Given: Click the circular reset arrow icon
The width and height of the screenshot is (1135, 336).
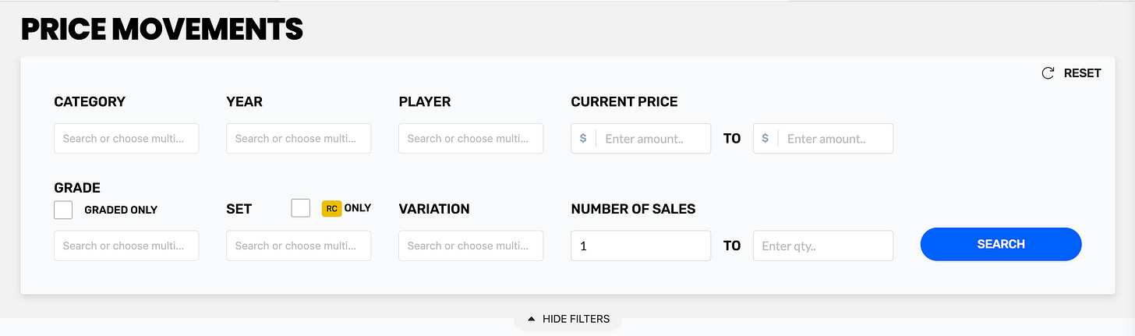Looking at the screenshot, I should [x=1048, y=73].
